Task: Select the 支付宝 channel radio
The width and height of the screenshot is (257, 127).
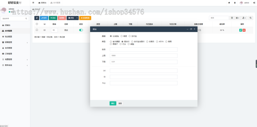Action: pos(130,36)
